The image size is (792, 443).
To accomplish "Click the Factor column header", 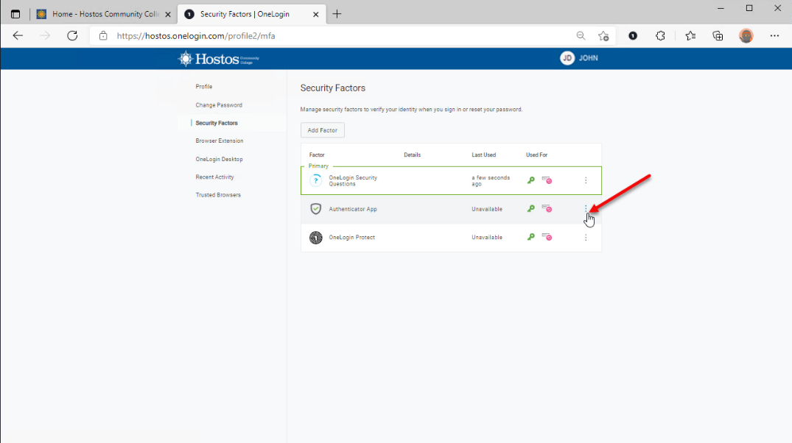I will tap(317, 155).
